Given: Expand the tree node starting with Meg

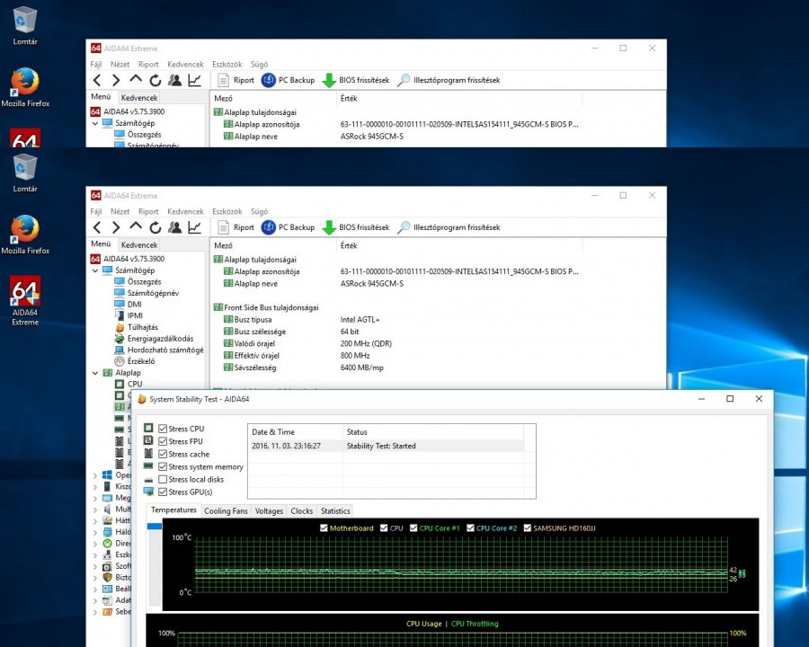Looking at the screenshot, I should pyautogui.click(x=95, y=498).
